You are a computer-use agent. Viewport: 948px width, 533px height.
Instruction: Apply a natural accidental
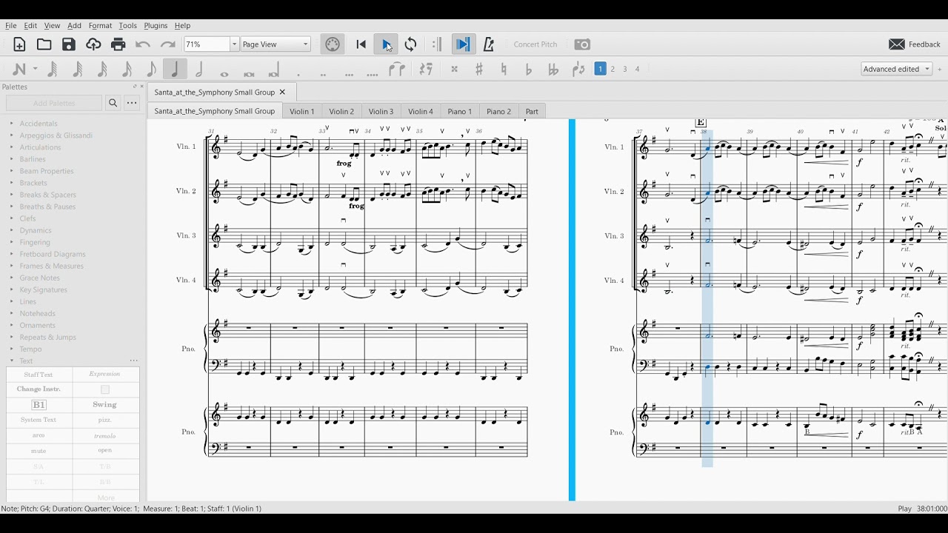504,69
